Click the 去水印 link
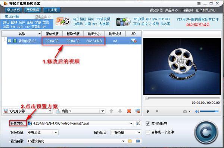Image resolution: width=224 pixels, height=148 pixels. 104,24
